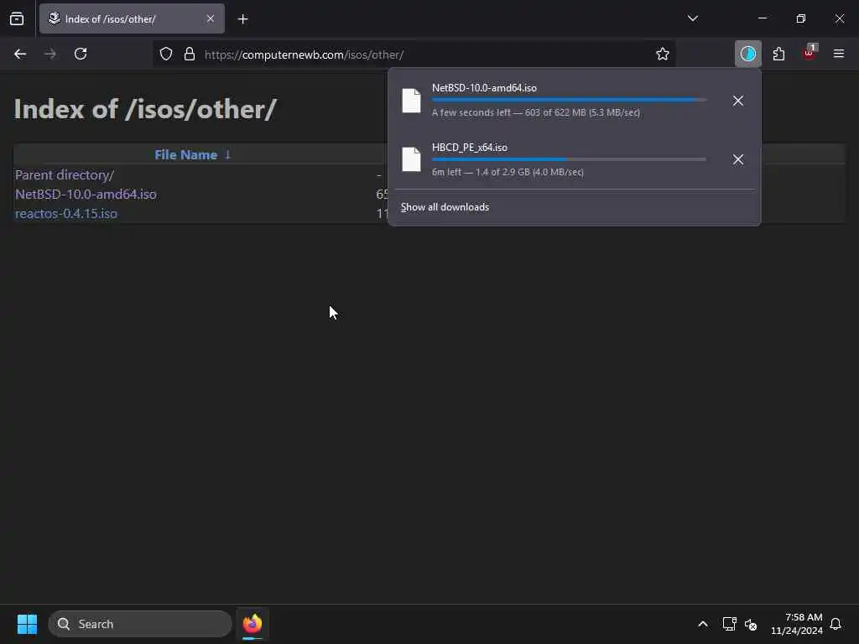
Task: Click the HBCD_PE_x64.iso download name
Action: point(470,148)
